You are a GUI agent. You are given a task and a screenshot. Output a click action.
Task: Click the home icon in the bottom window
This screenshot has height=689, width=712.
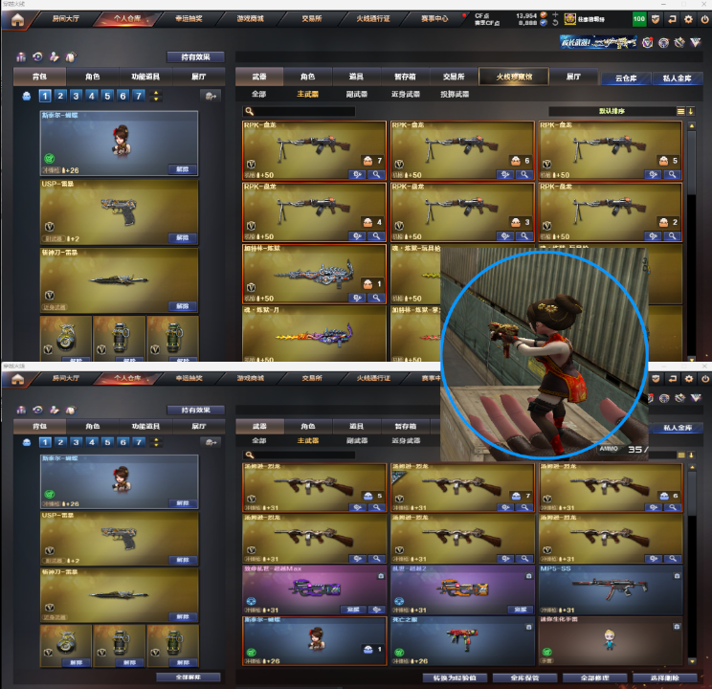click(17, 379)
